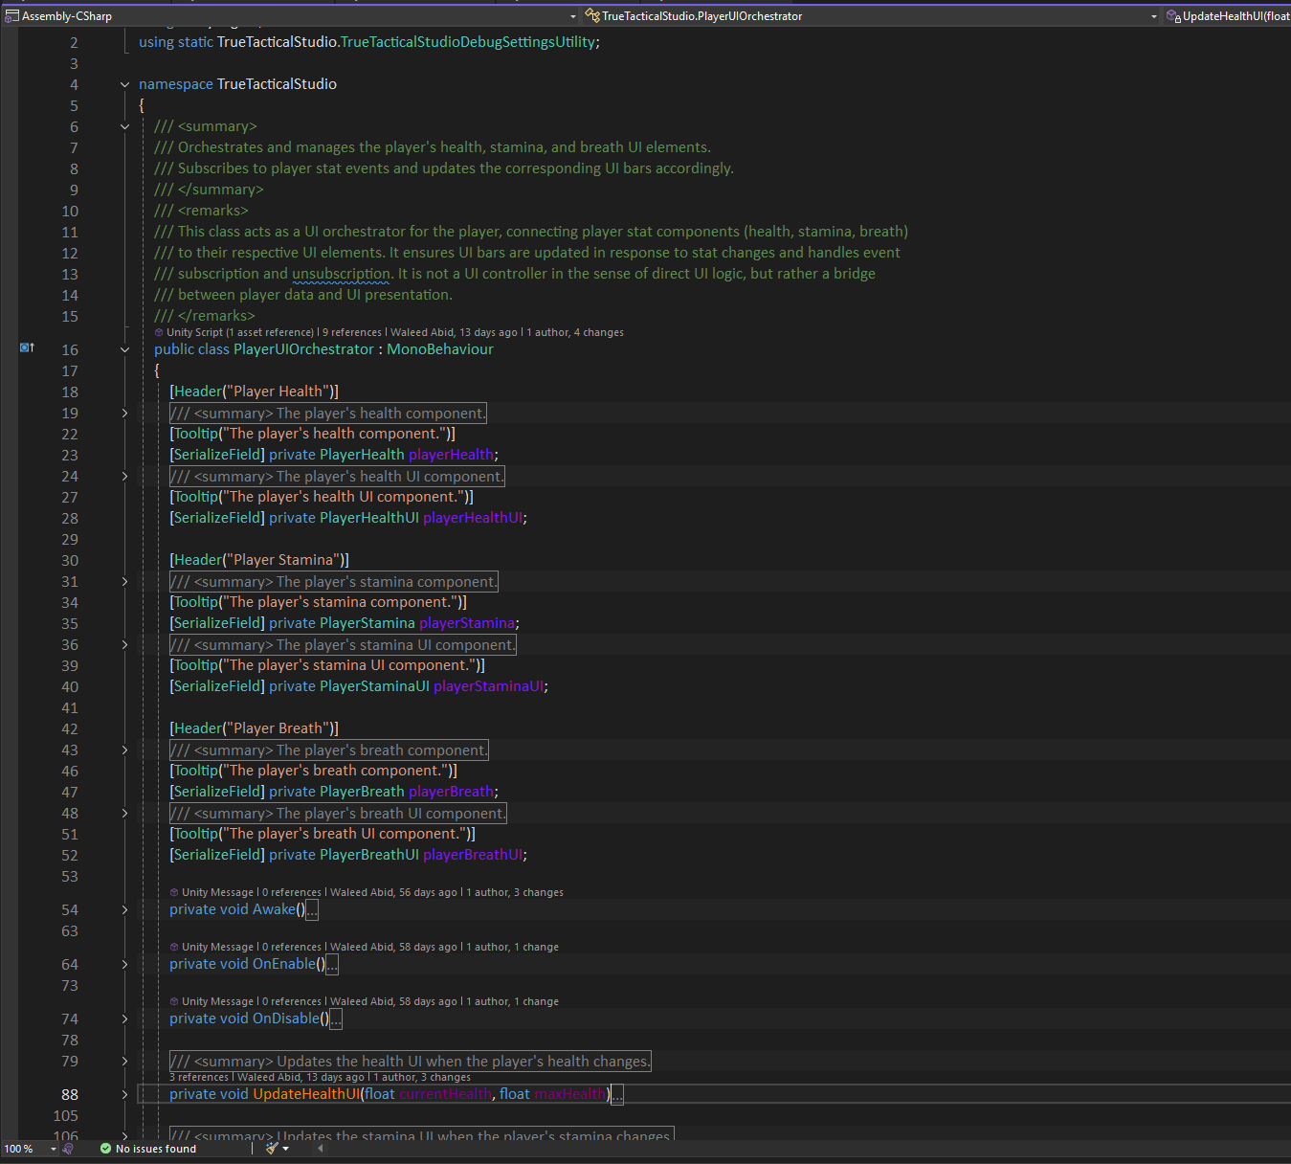Open the 9 references CodeLens link
The width and height of the screenshot is (1291, 1164).
351,333
